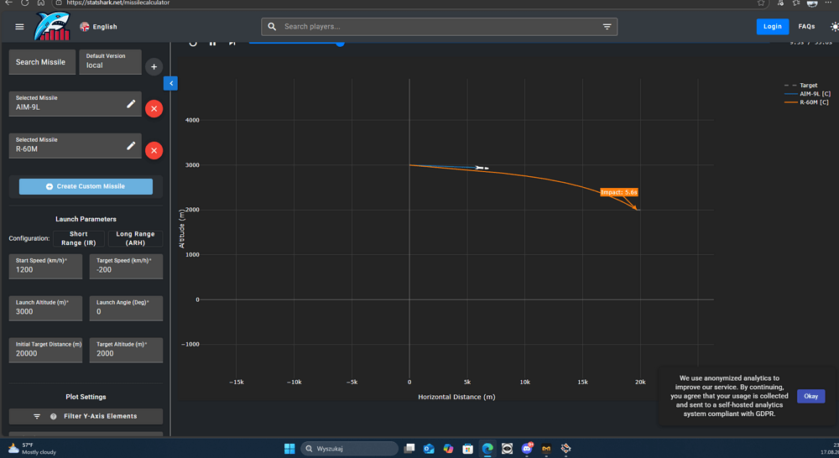Open the hamburger navigation menu
Screen dimensions: 839x458
tap(20, 27)
